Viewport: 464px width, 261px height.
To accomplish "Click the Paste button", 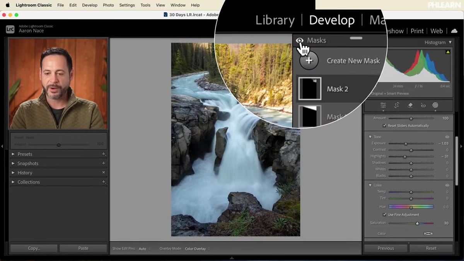I will [83, 248].
